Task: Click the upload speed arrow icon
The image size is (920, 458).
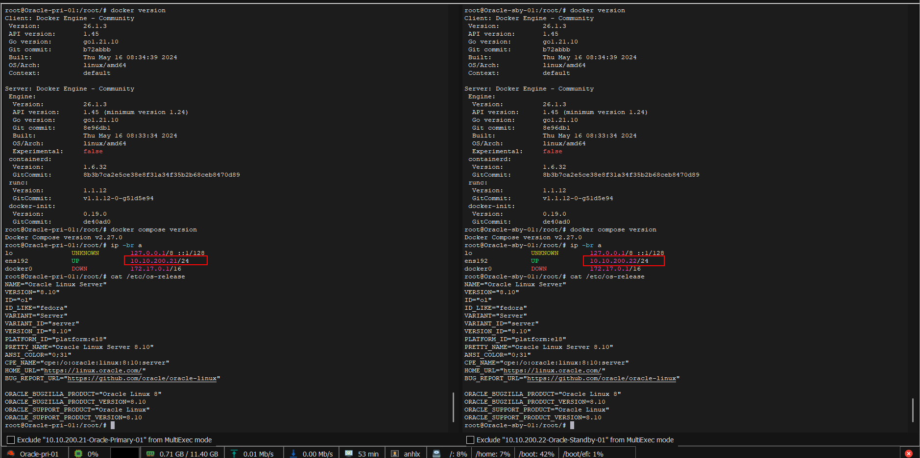Action: coord(234,454)
